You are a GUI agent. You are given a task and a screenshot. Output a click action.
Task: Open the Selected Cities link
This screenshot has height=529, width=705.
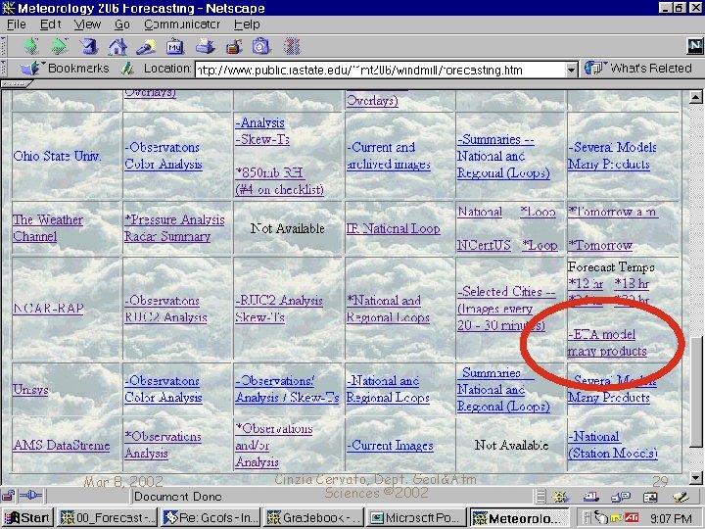507,309
